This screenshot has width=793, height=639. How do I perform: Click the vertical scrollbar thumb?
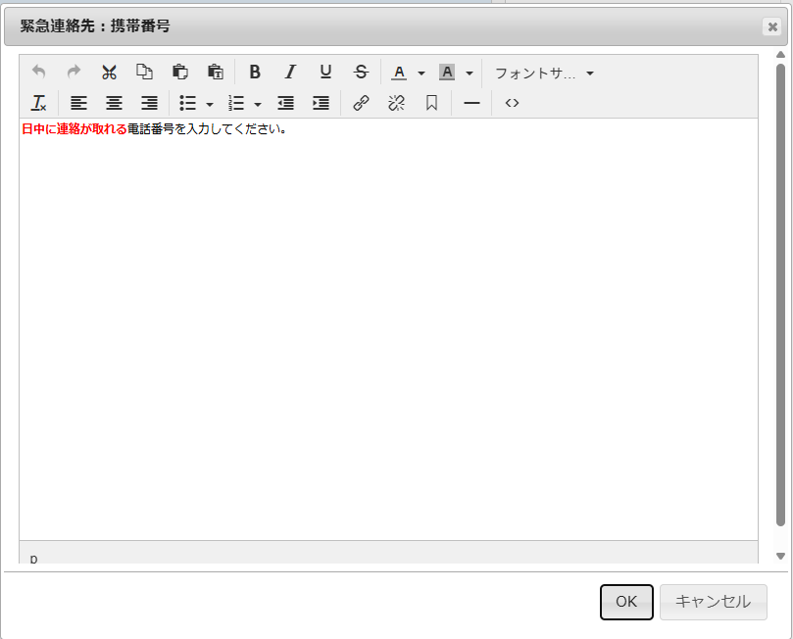(780, 295)
